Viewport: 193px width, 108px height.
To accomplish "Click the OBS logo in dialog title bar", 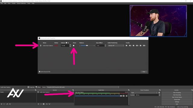I will pyautogui.click(x=40, y=38).
